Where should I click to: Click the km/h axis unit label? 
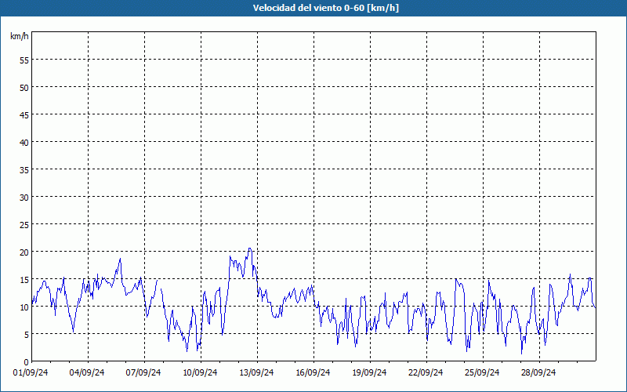pos(19,36)
